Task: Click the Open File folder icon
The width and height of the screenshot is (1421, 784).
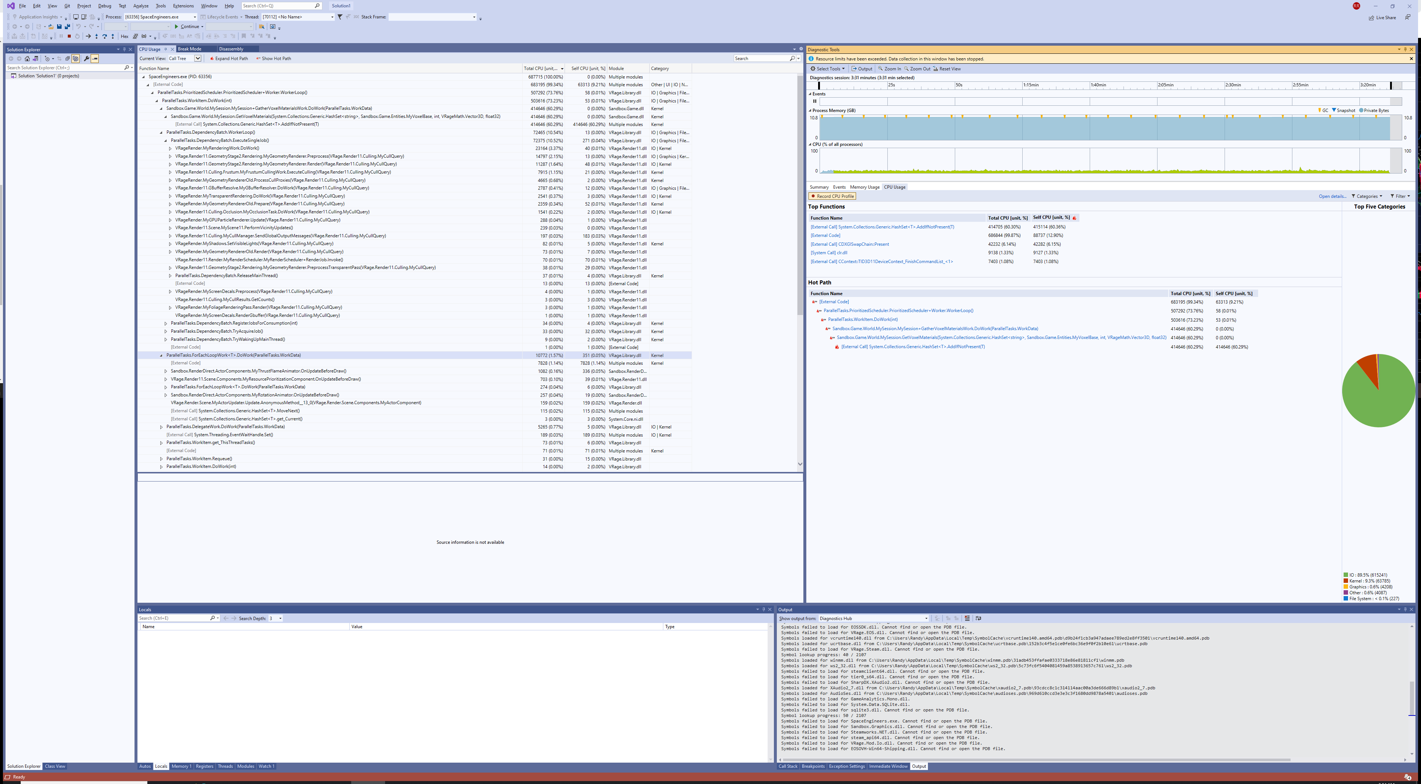Action: tap(51, 27)
